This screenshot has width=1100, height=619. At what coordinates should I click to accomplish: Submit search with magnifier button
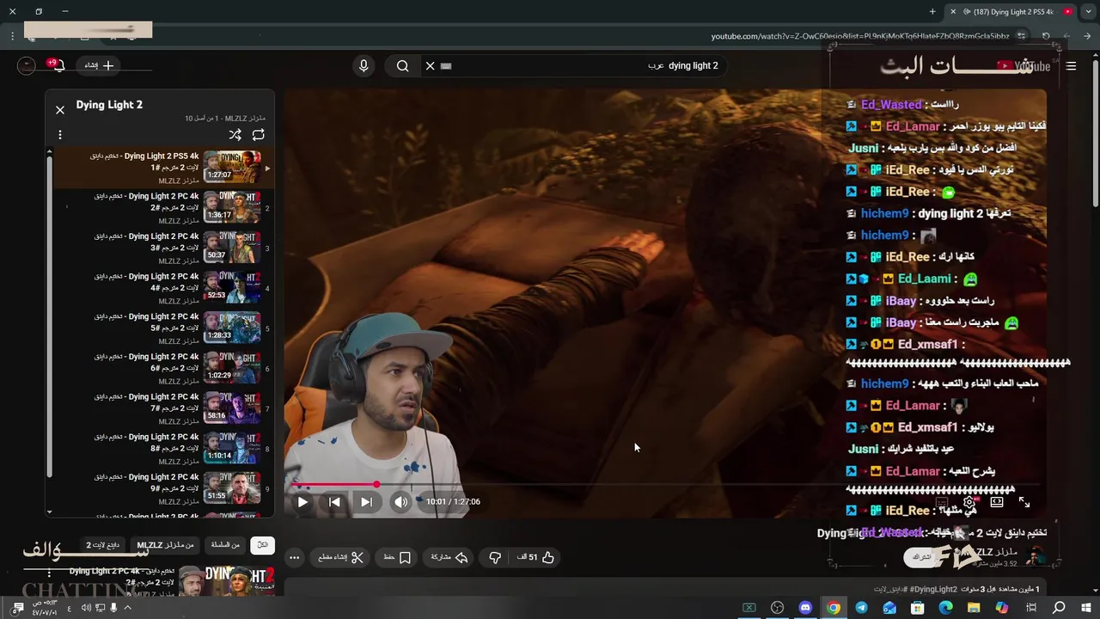coord(402,65)
